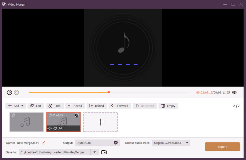Click the Edit toolbar button

(x=36, y=106)
